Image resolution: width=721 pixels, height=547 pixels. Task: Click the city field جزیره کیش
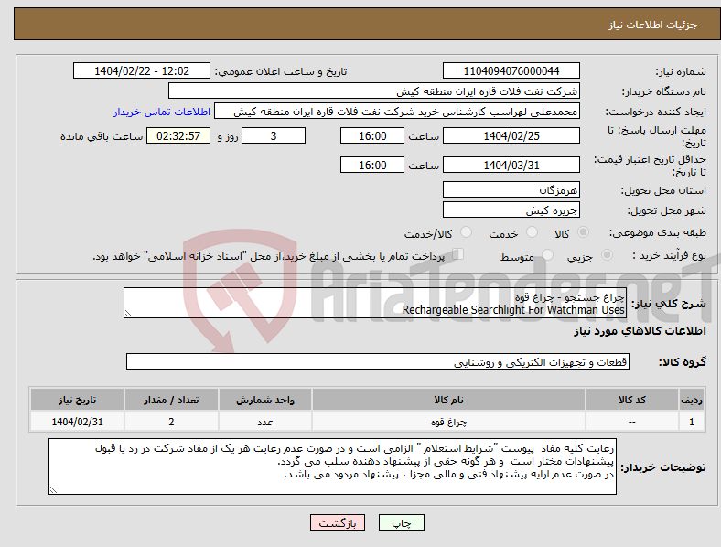511,210
